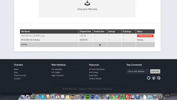
Task: Go to the File Uploader link
Action: tap(57, 69)
